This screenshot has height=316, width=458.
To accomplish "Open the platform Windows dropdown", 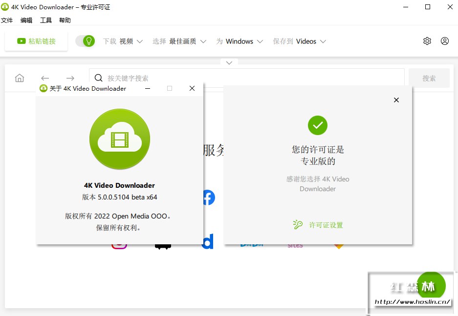I will 240,41.
